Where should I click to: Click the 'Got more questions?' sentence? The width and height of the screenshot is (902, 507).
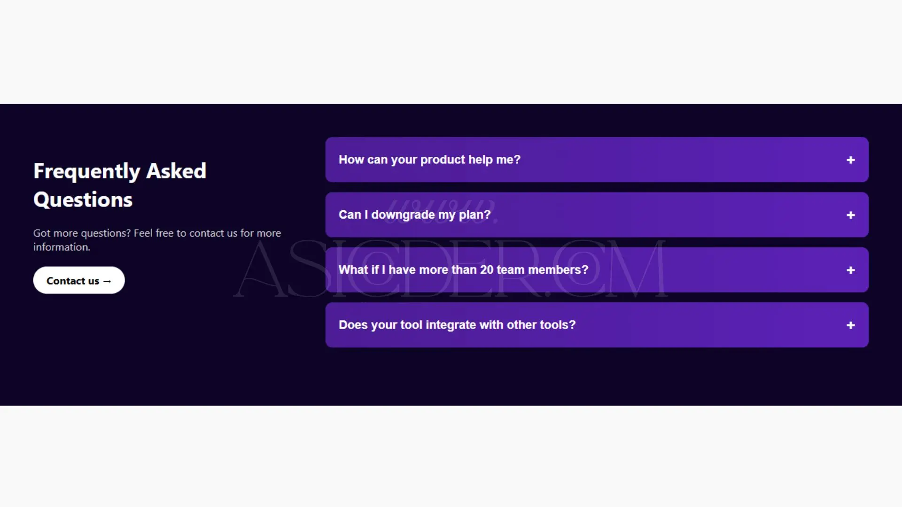82,233
